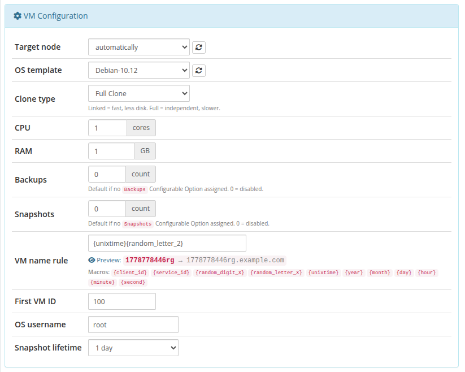
Task: Click the {random_letter_X} macro tag
Action: pos(276,272)
